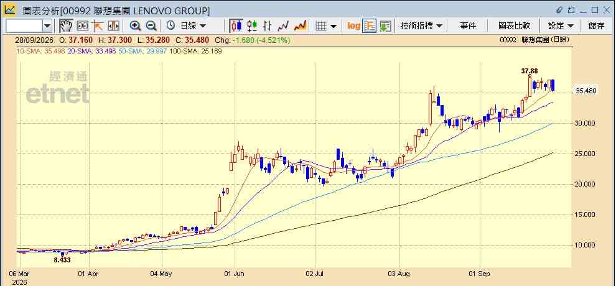Click the 15.000 price axis label
This screenshot has width=616, height=286.
click(x=586, y=214)
